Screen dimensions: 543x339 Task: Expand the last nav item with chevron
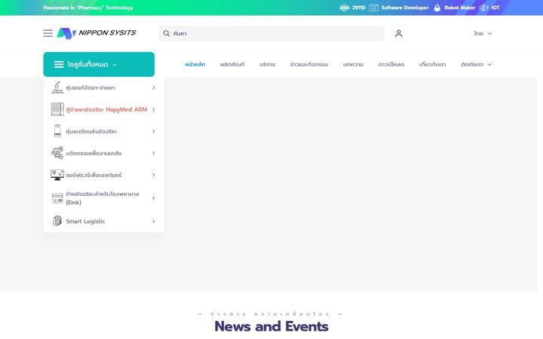pyautogui.click(x=477, y=64)
